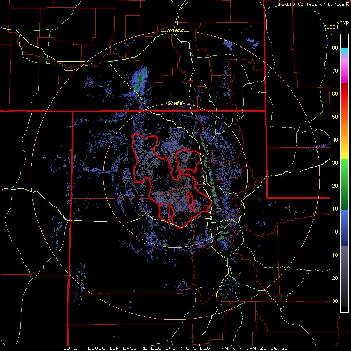Click the "-10" value on the dBZ scale
The image size is (351, 351).
[333, 255]
